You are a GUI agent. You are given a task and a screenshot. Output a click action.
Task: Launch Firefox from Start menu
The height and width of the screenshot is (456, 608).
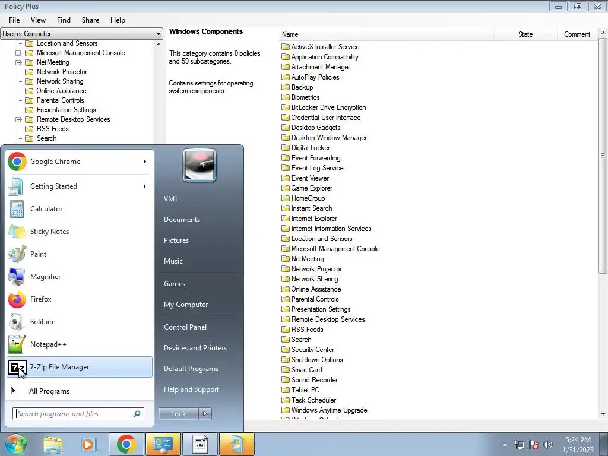coord(80,299)
